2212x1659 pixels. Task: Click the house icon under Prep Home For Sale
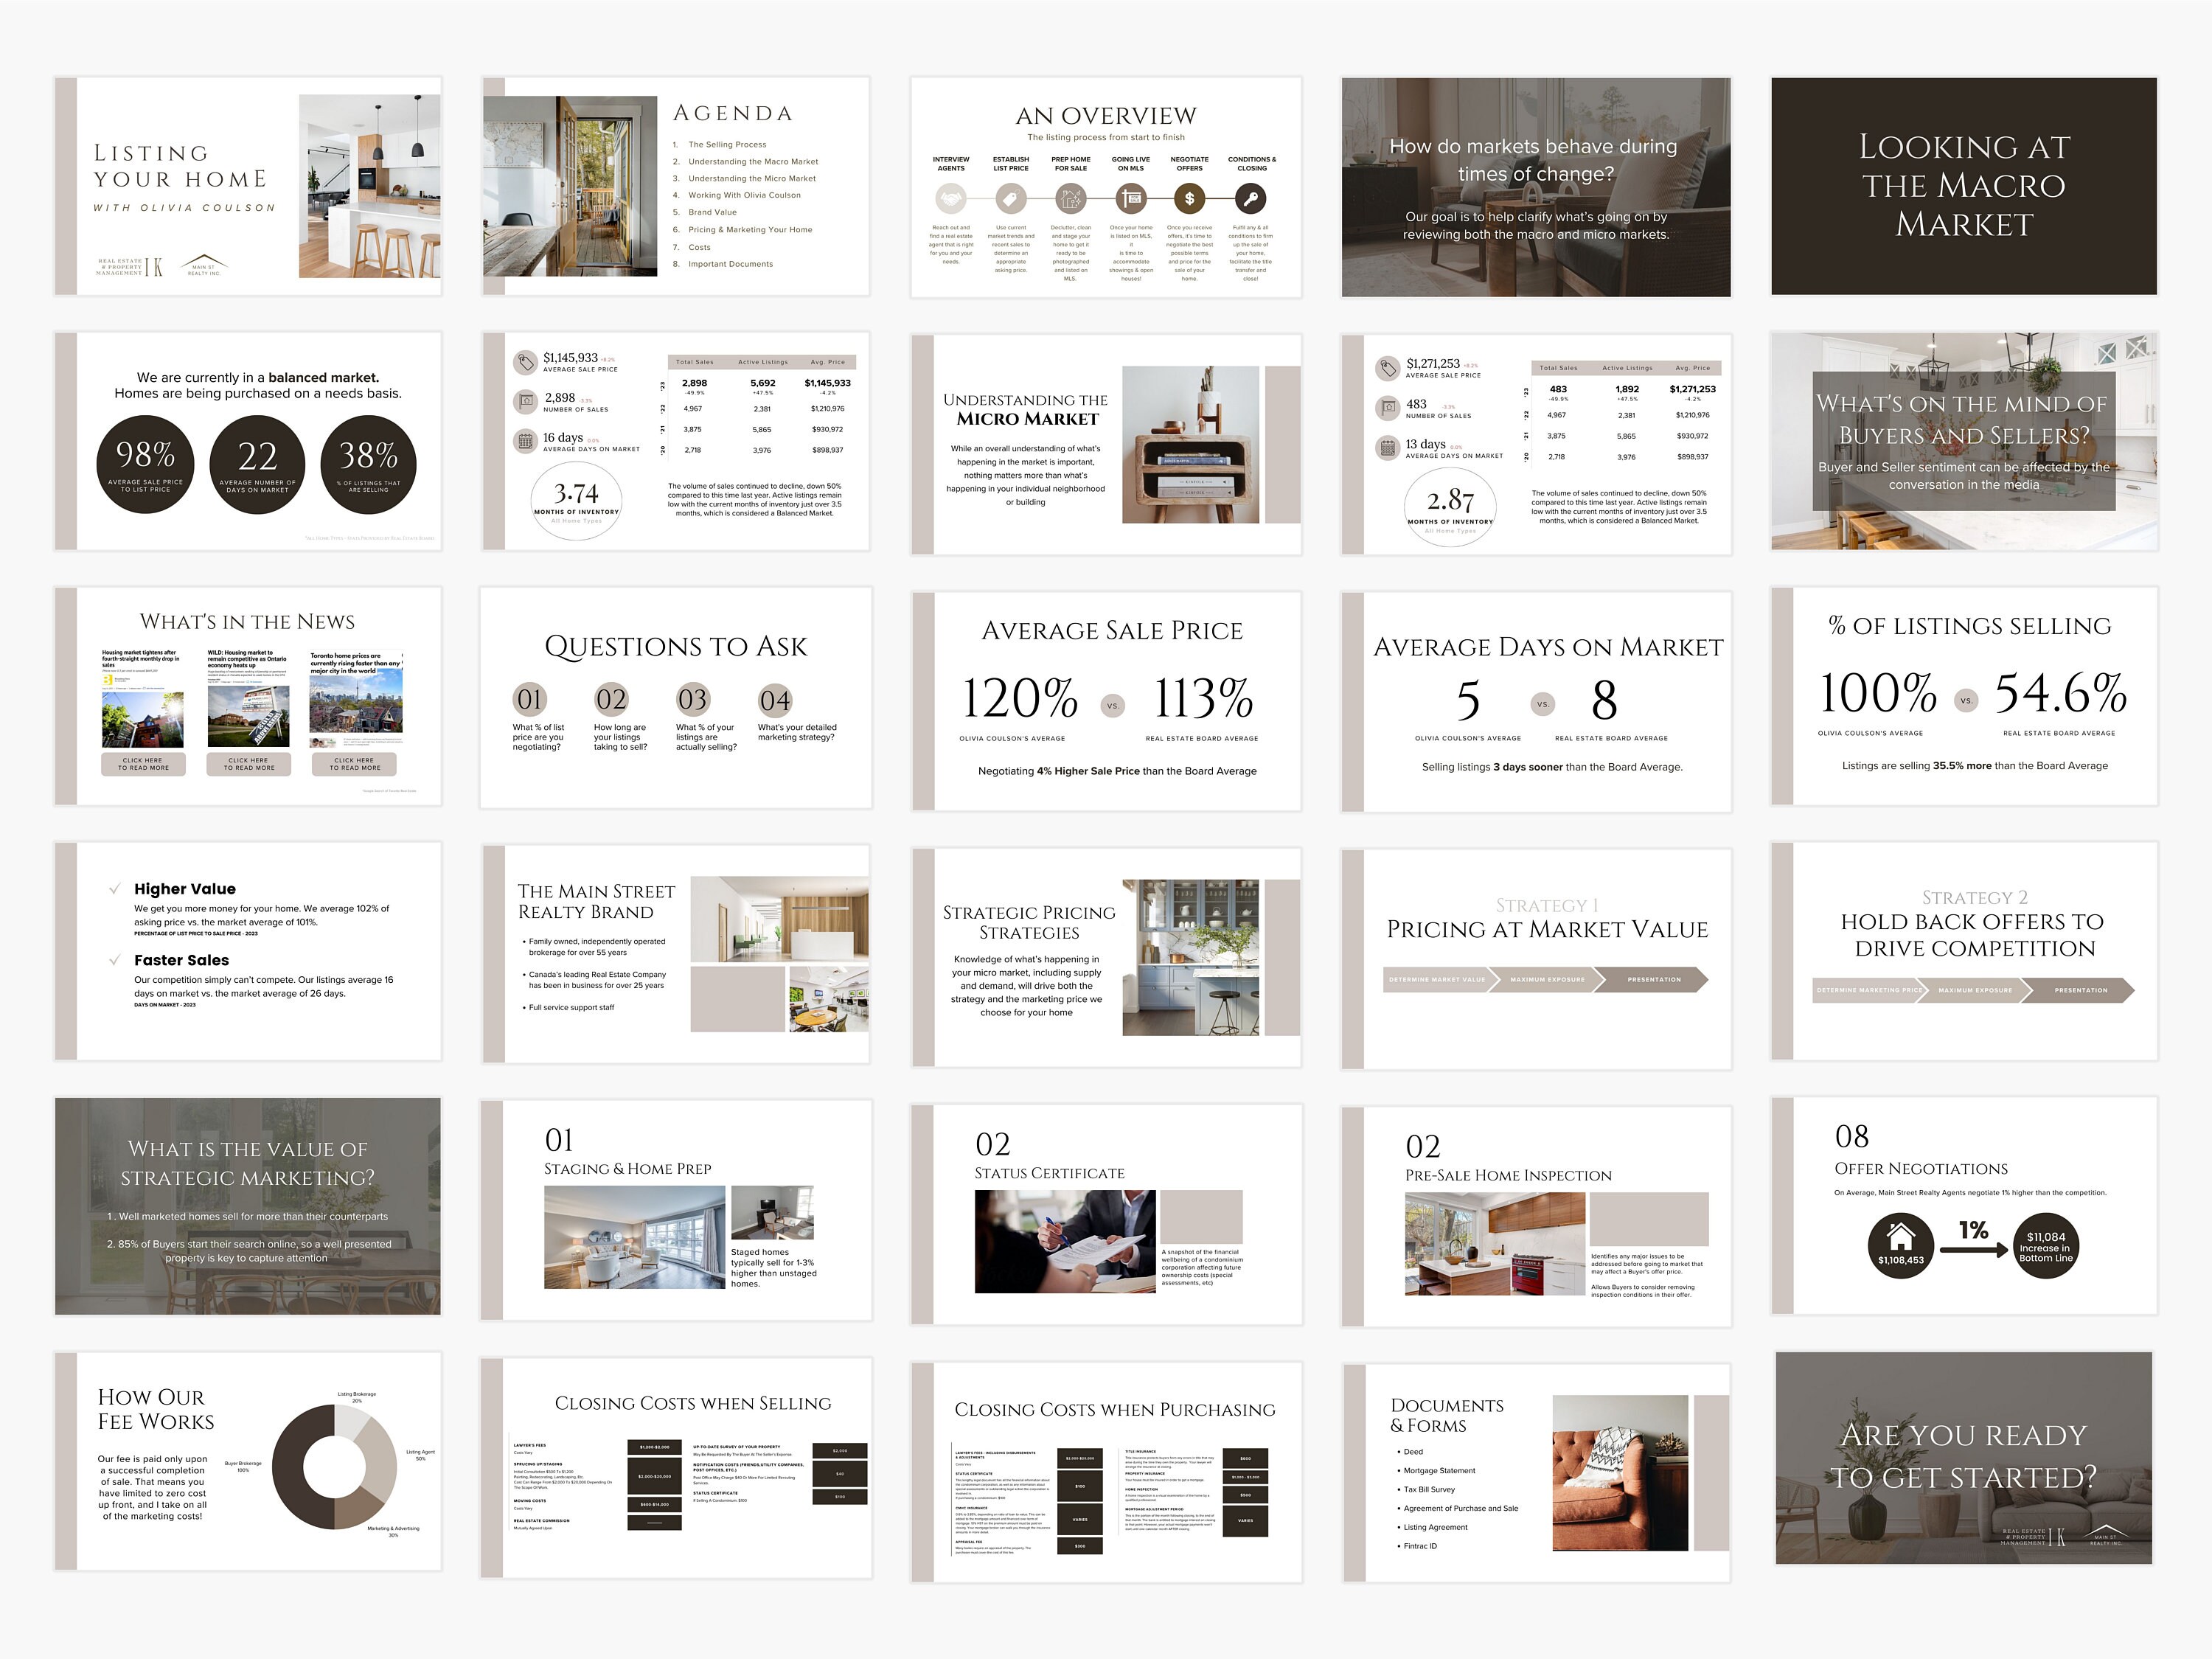click(x=1070, y=199)
